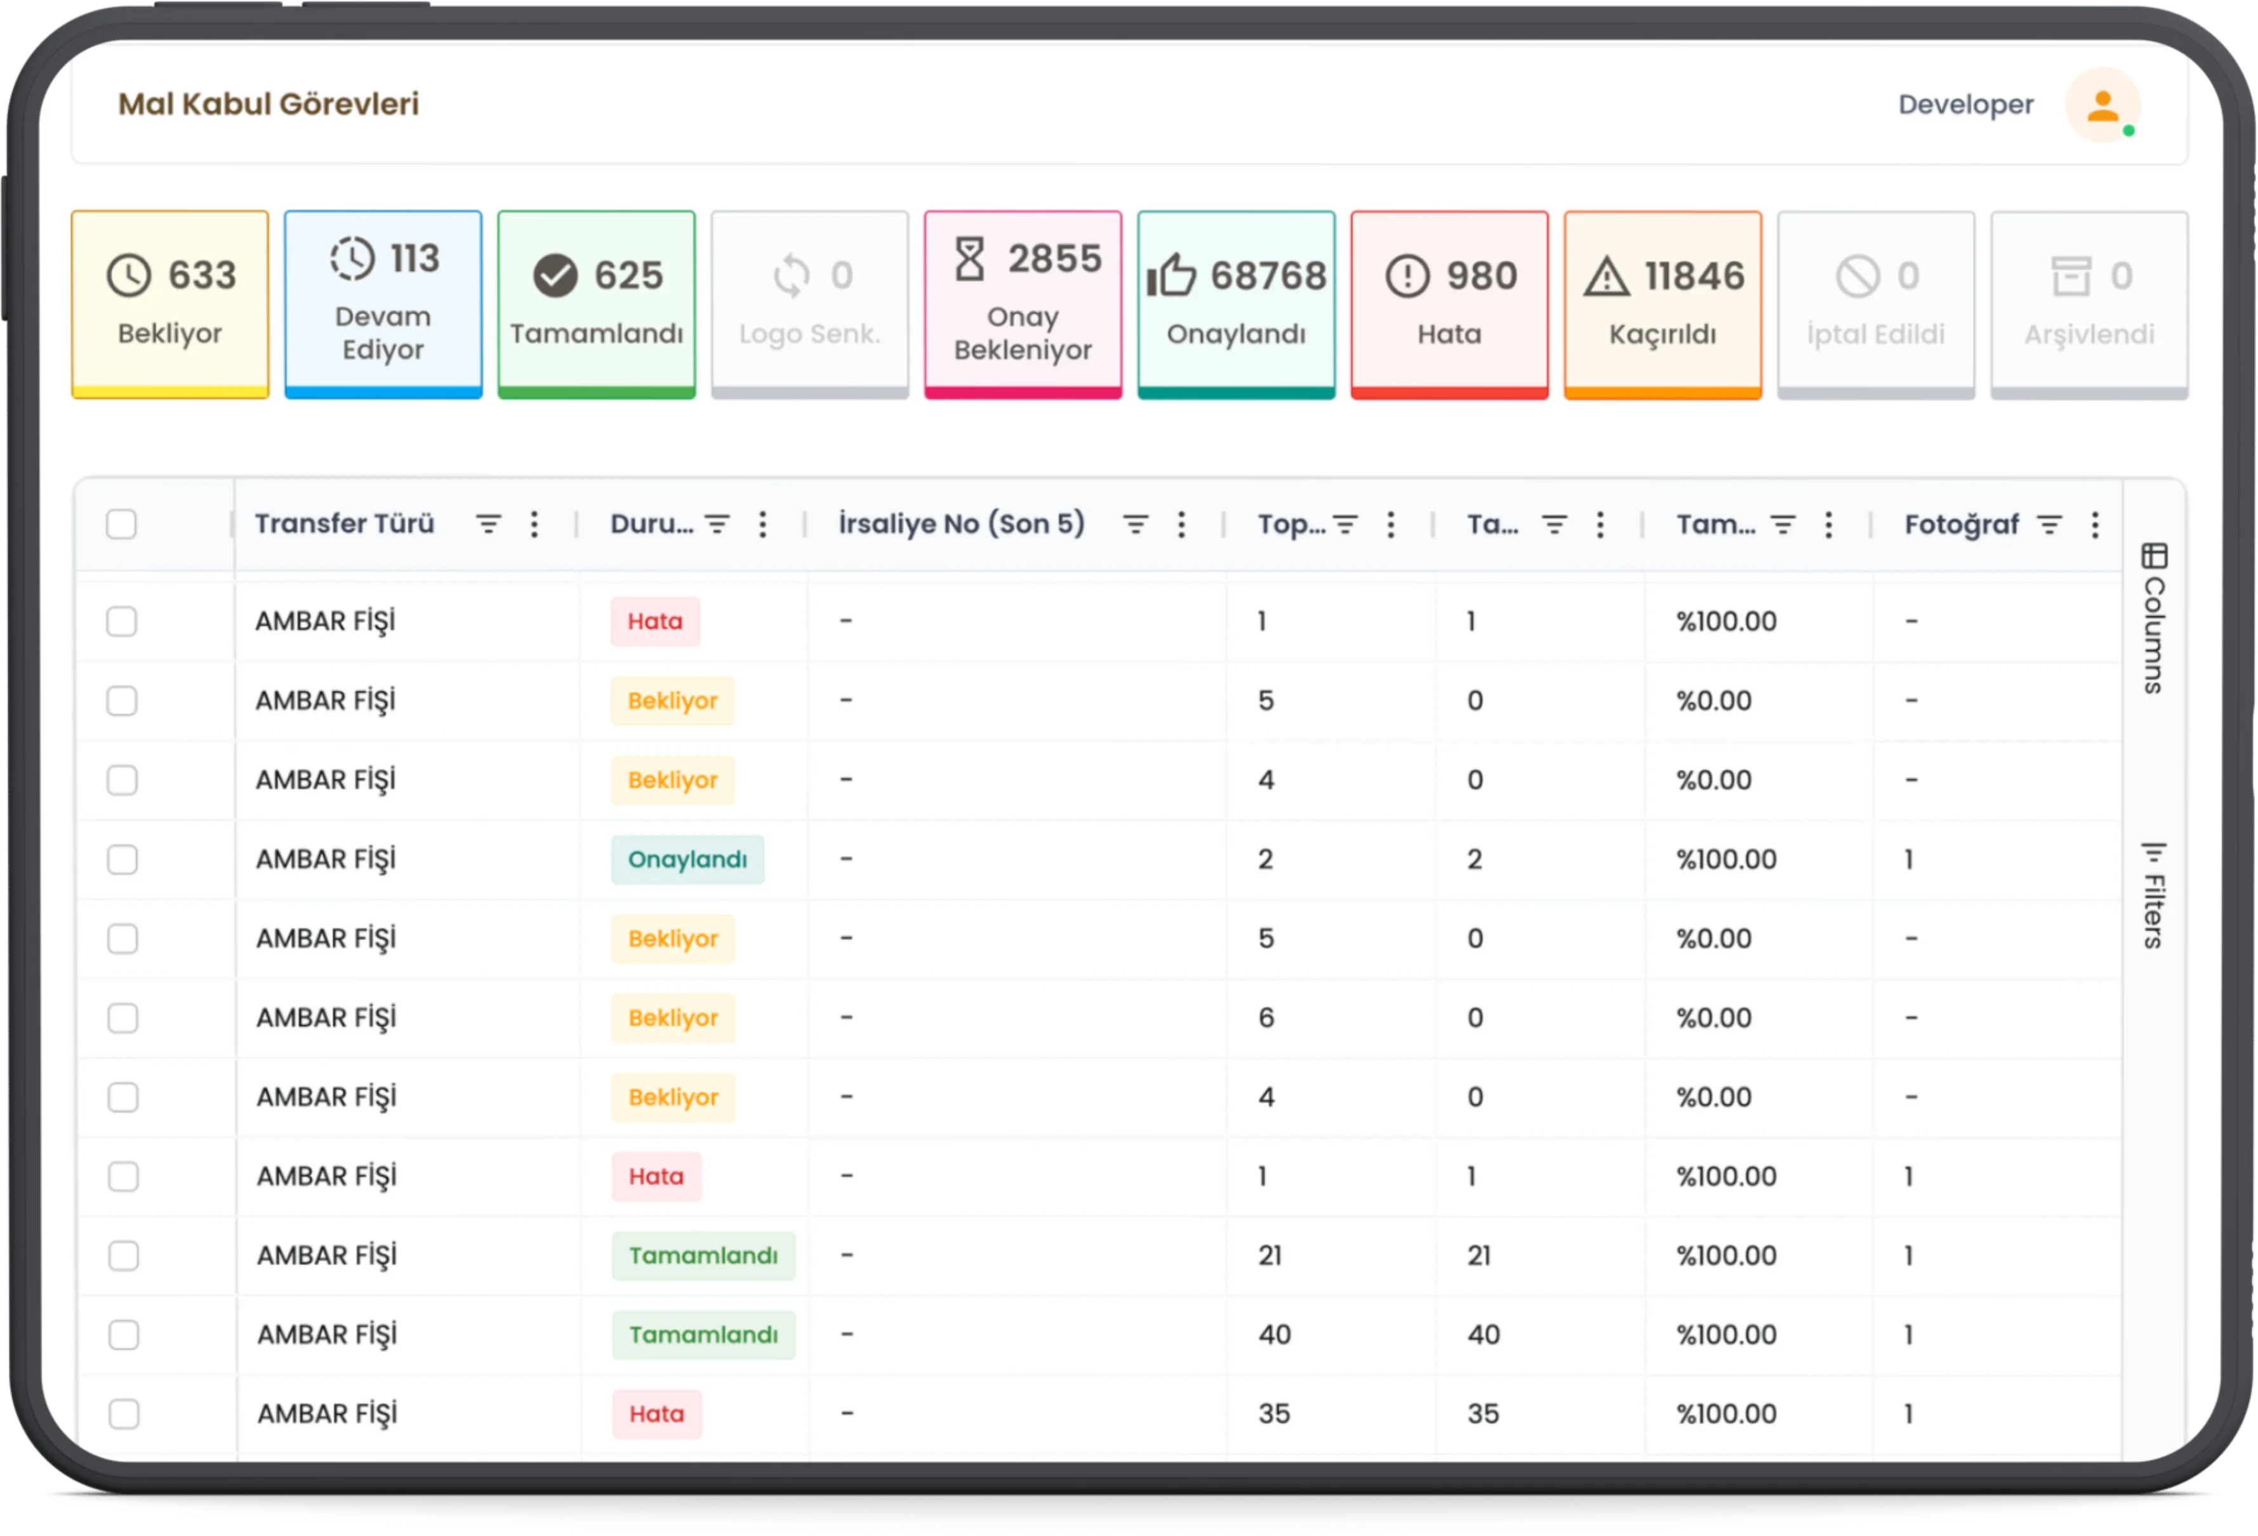Image resolution: width=2258 pixels, height=1536 pixels.
Task: Open the Columns side panel tab
Action: tap(2154, 618)
